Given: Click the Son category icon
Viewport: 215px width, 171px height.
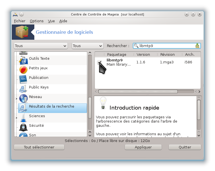Looking at the screenshot, I should (23, 135).
